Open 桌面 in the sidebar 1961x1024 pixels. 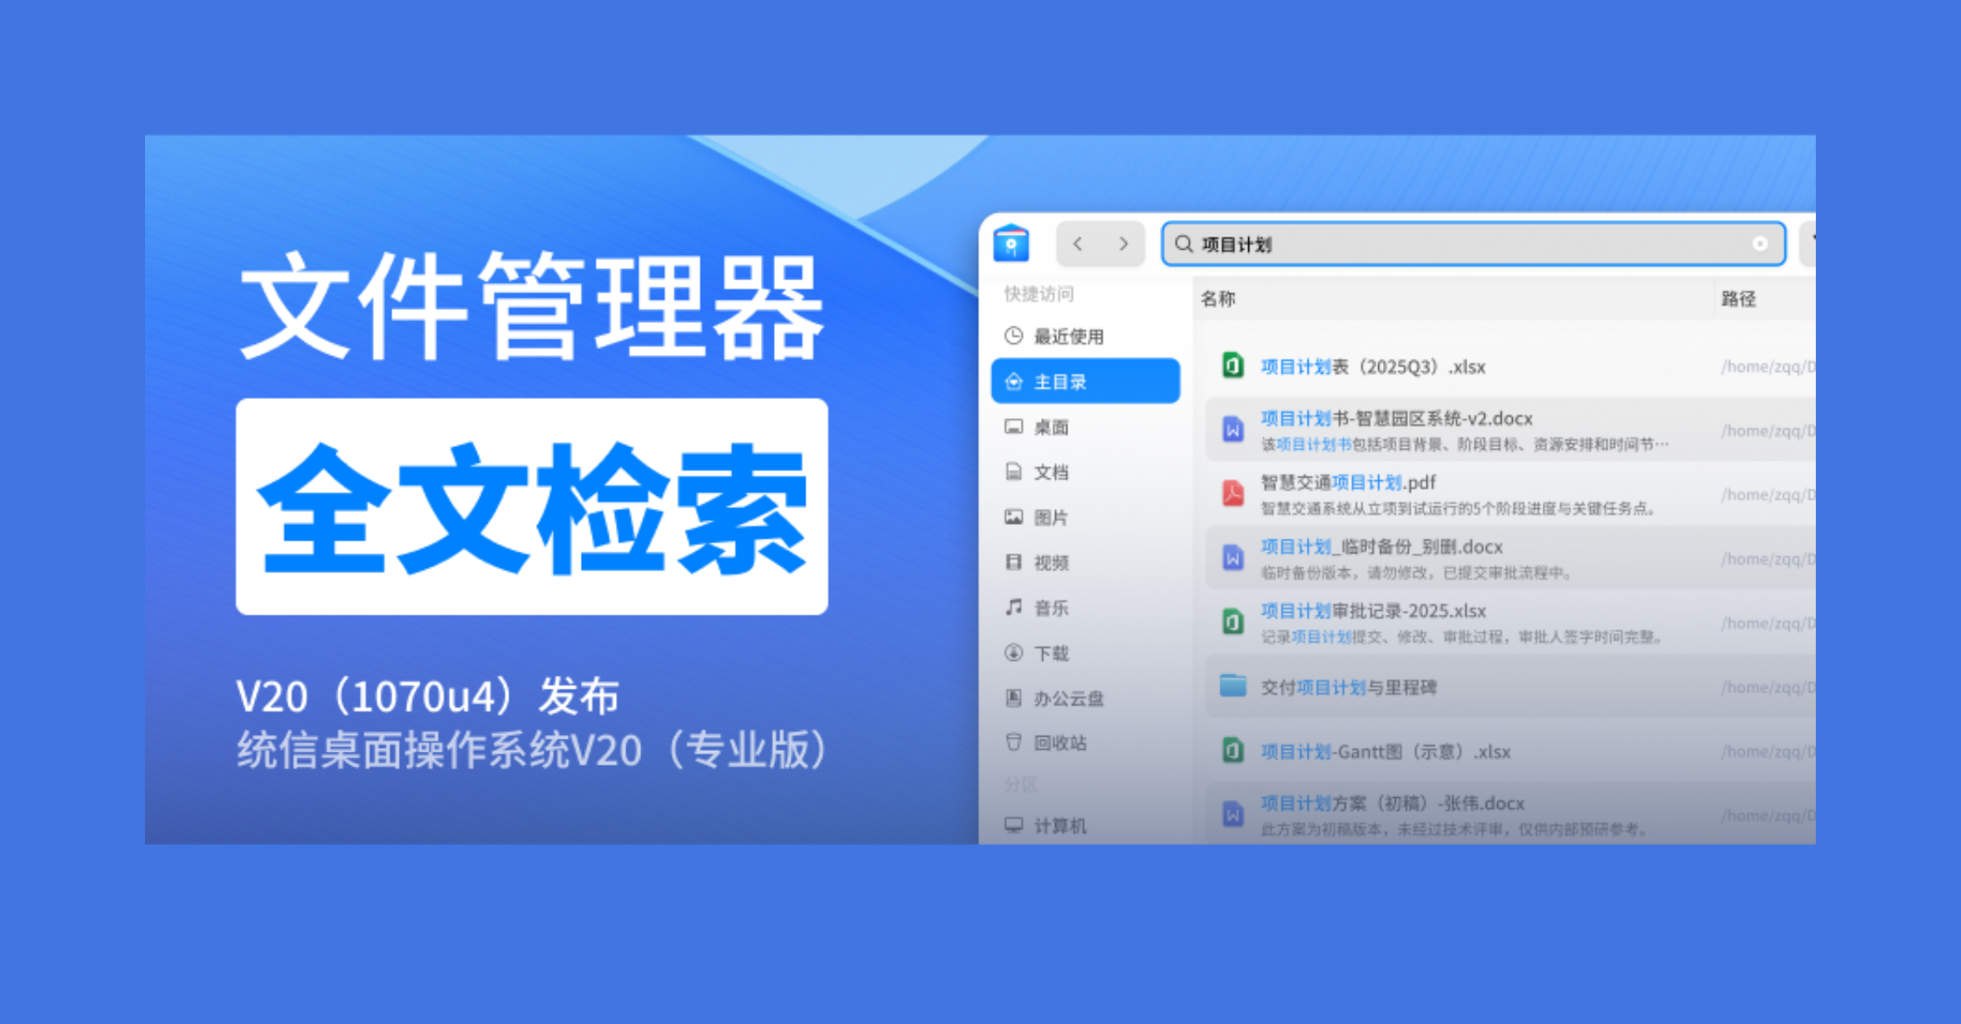[x=1085, y=427]
